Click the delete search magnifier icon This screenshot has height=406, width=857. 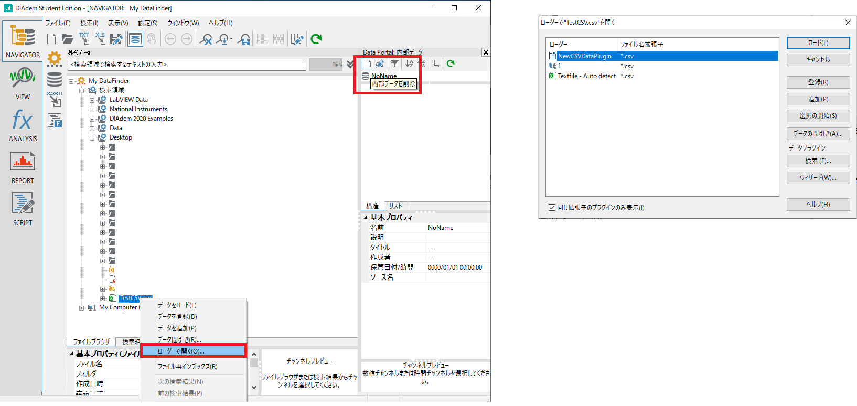click(x=206, y=39)
